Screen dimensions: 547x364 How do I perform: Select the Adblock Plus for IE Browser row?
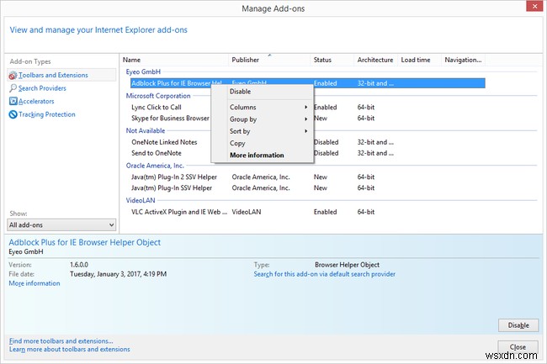[x=308, y=83]
